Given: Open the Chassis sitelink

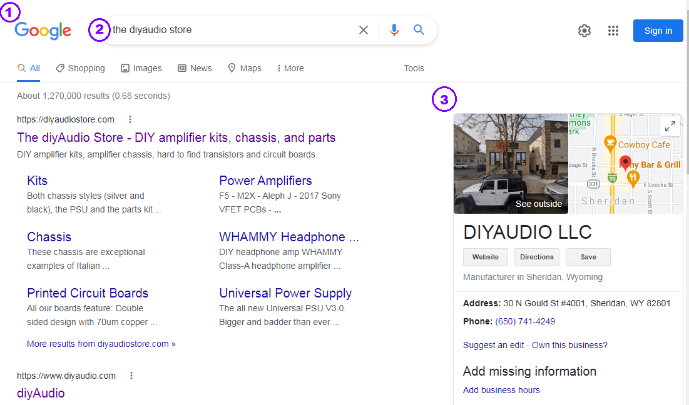Looking at the screenshot, I should click(x=49, y=237).
